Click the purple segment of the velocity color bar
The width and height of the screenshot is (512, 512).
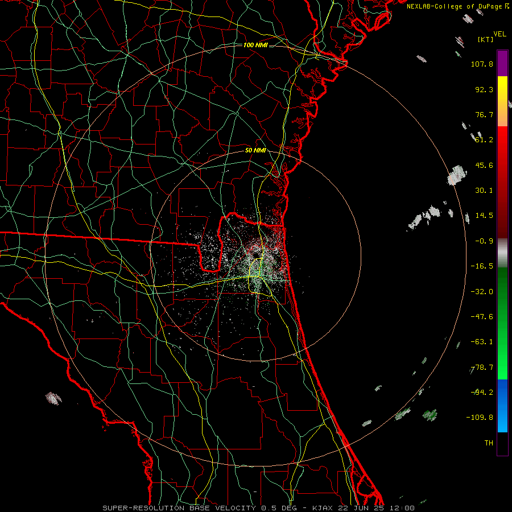(502, 63)
